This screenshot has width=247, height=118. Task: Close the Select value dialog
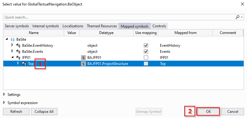(x=242, y=4)
